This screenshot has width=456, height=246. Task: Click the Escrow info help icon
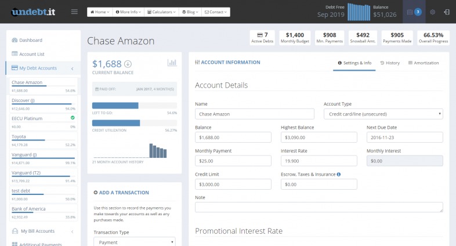tap(339, 174)
